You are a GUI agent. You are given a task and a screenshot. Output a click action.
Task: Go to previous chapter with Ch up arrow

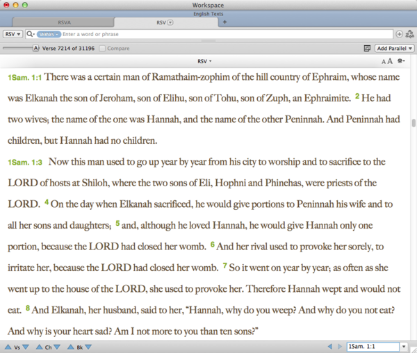[x=40, y=347]
